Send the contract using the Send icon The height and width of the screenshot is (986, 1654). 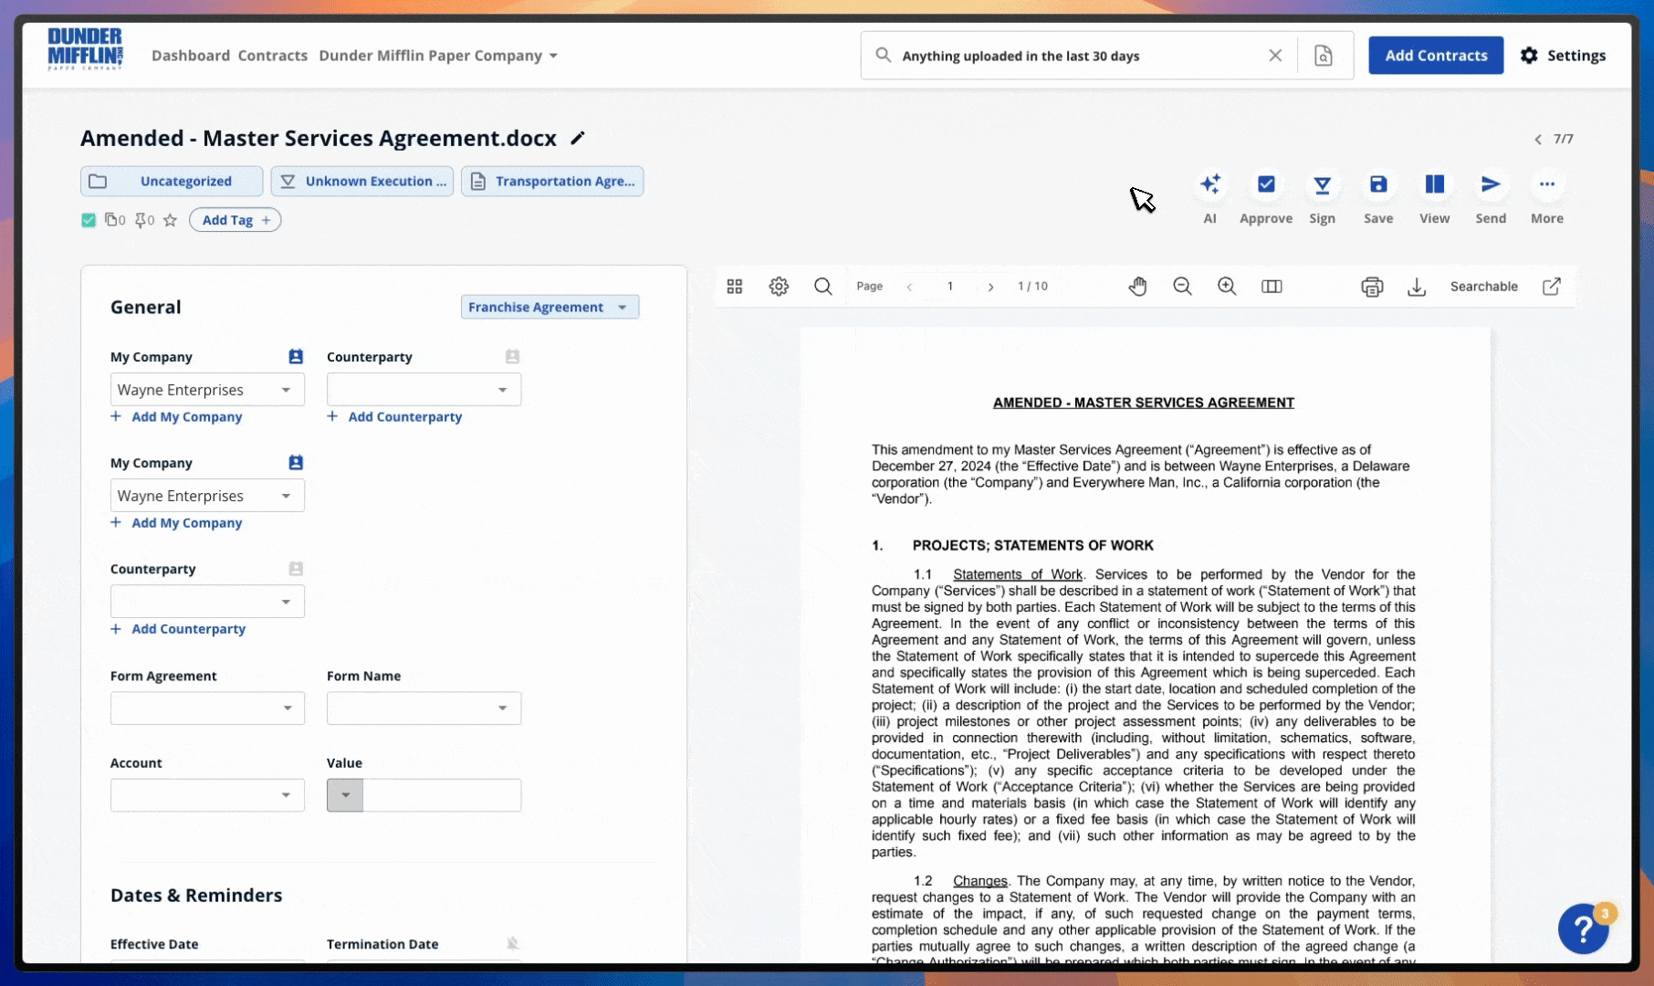click(x=1491, y=184)
